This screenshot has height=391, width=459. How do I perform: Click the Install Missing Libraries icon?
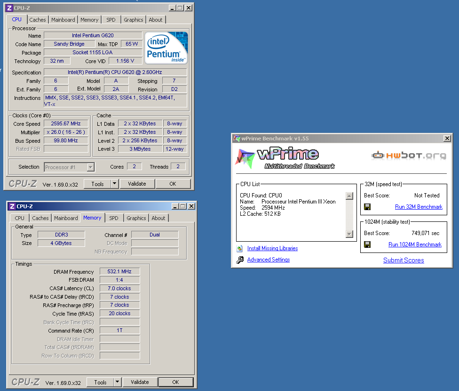pyautogui.click(x=240, y=248)
